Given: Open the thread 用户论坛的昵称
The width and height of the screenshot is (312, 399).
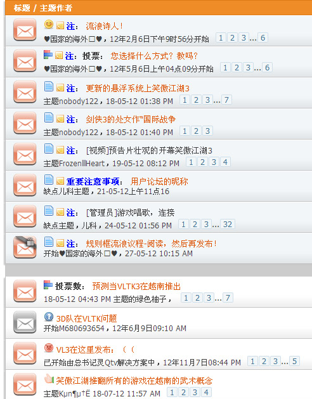Looking at the screenshot, I should [x=159, y=181].
